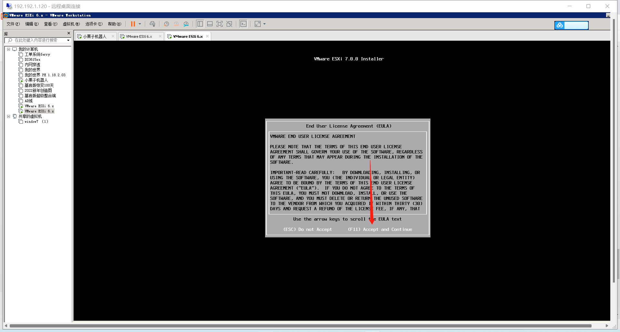The width and height of the screenshot is (620, 332).
Task: Click the remote desktop vertical scrollbar
Action: pos(614,150)
